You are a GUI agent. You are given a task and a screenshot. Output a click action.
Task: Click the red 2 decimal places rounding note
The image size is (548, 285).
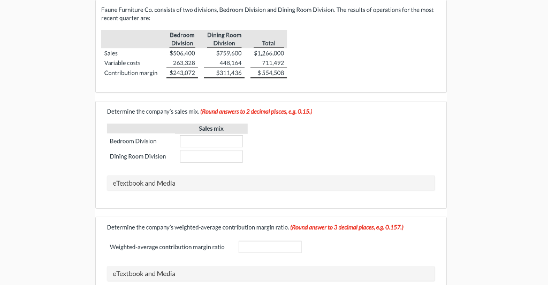click(x=256, y=112)
